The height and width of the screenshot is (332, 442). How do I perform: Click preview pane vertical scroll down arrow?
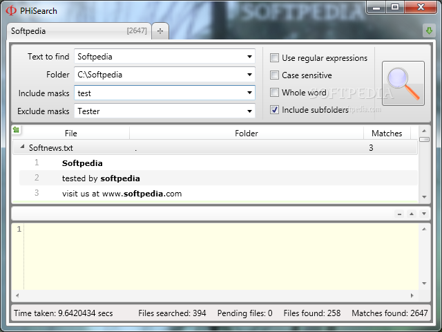424,284
